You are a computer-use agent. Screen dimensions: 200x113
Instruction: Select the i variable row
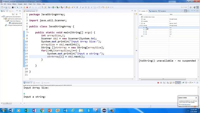(x=169, y=36)
